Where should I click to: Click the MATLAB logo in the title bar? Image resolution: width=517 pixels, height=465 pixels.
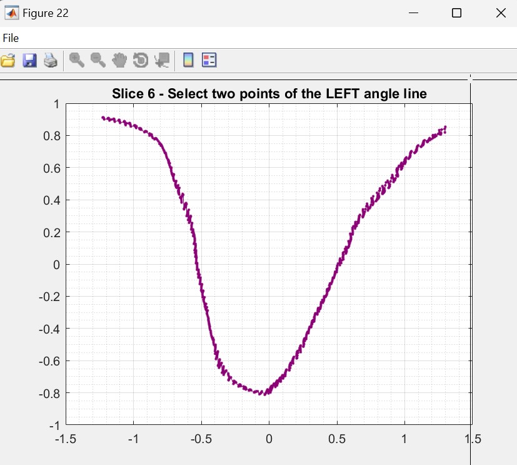click(x=11, y=13)
